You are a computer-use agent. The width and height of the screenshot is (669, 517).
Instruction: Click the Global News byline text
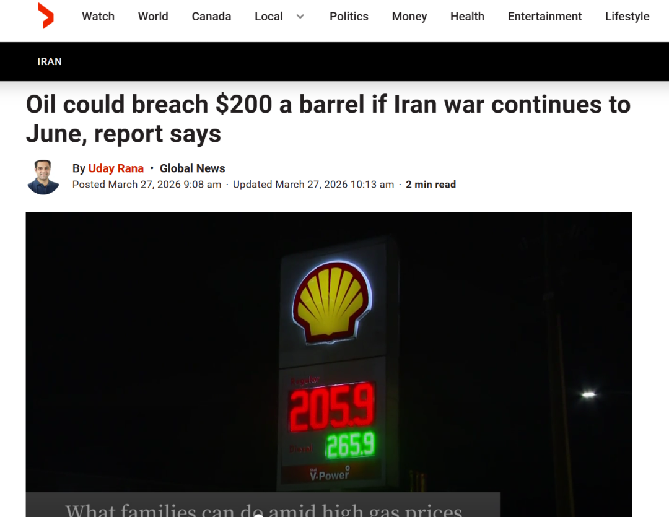pyautogui.click(x=193, y=168)
